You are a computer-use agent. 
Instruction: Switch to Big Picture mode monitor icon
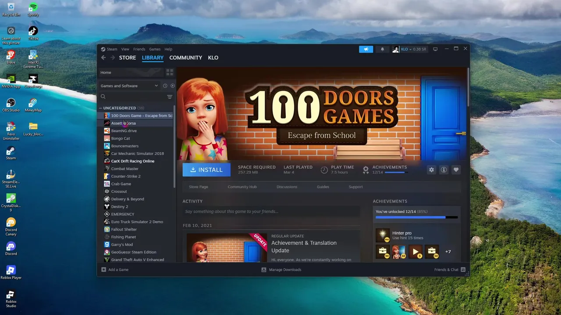tap(435, 49)
